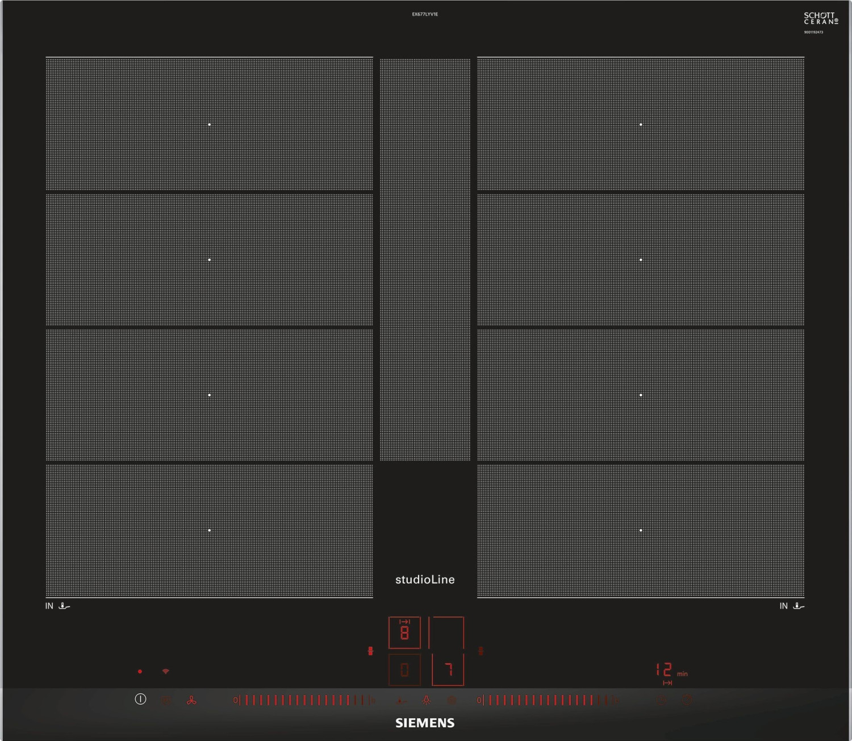Tap the red fan ventilation icon
This screenshot has height=741, width=852.
[x=191, y=700]
